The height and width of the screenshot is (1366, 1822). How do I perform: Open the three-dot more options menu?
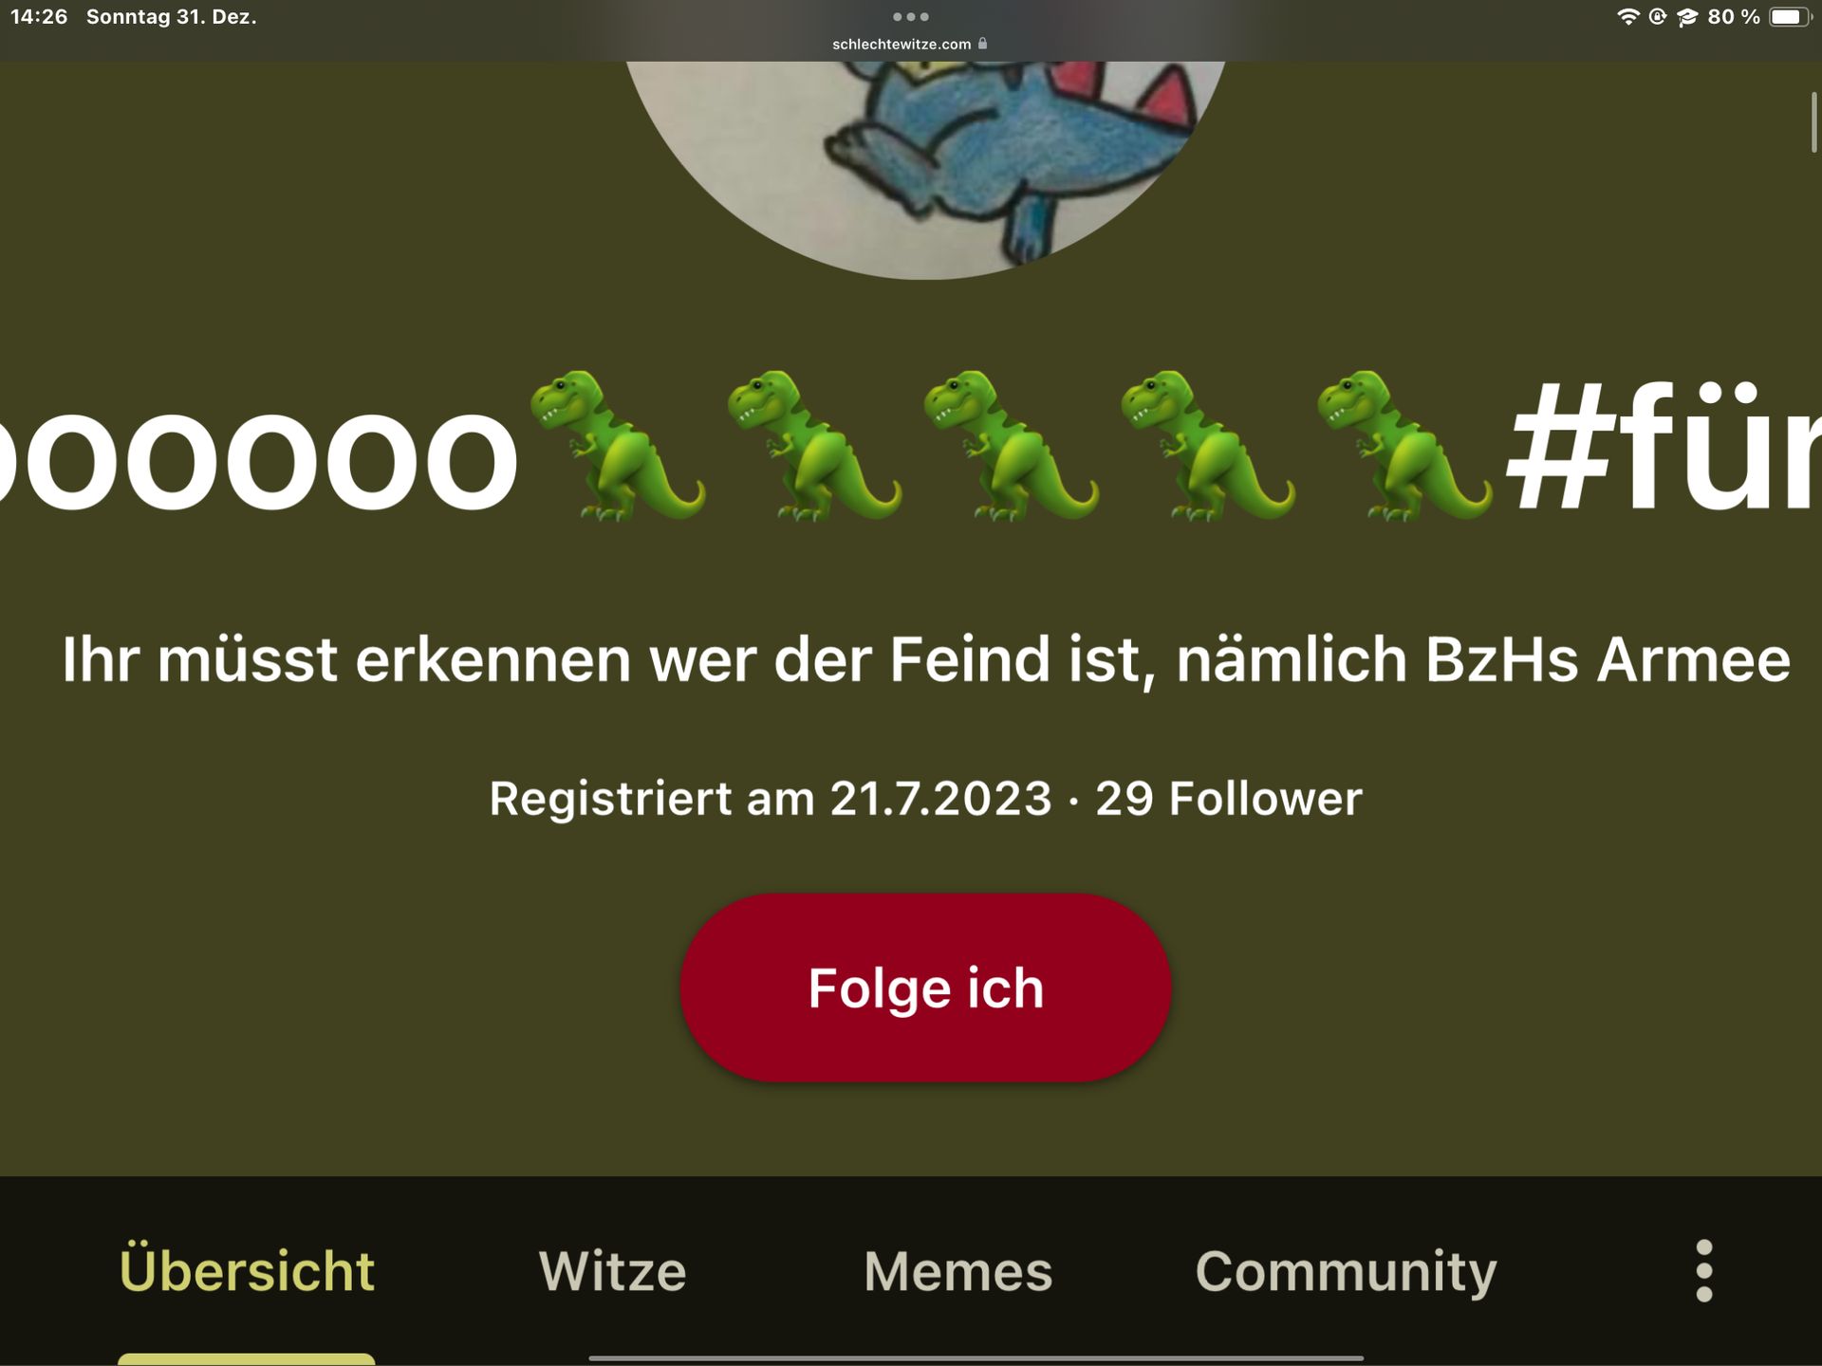(x=1704, y=1271)
